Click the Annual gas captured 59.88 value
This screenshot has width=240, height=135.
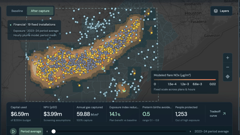83,114
